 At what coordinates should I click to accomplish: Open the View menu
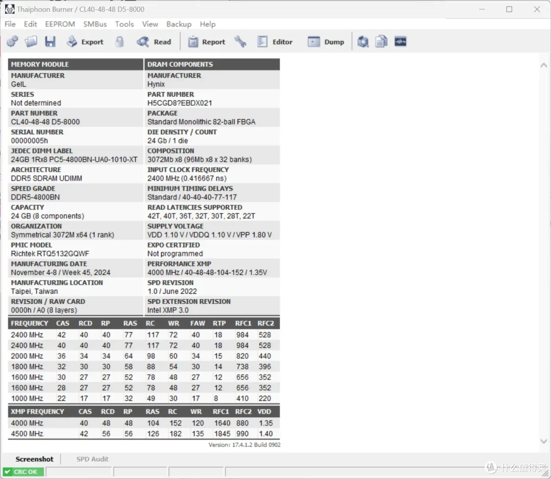pos(150,24)
